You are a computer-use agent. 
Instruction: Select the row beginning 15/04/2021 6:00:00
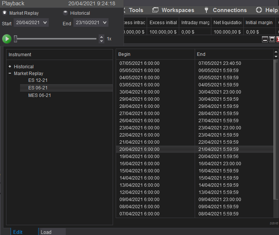pyautogui.click(x=194, y=171)
